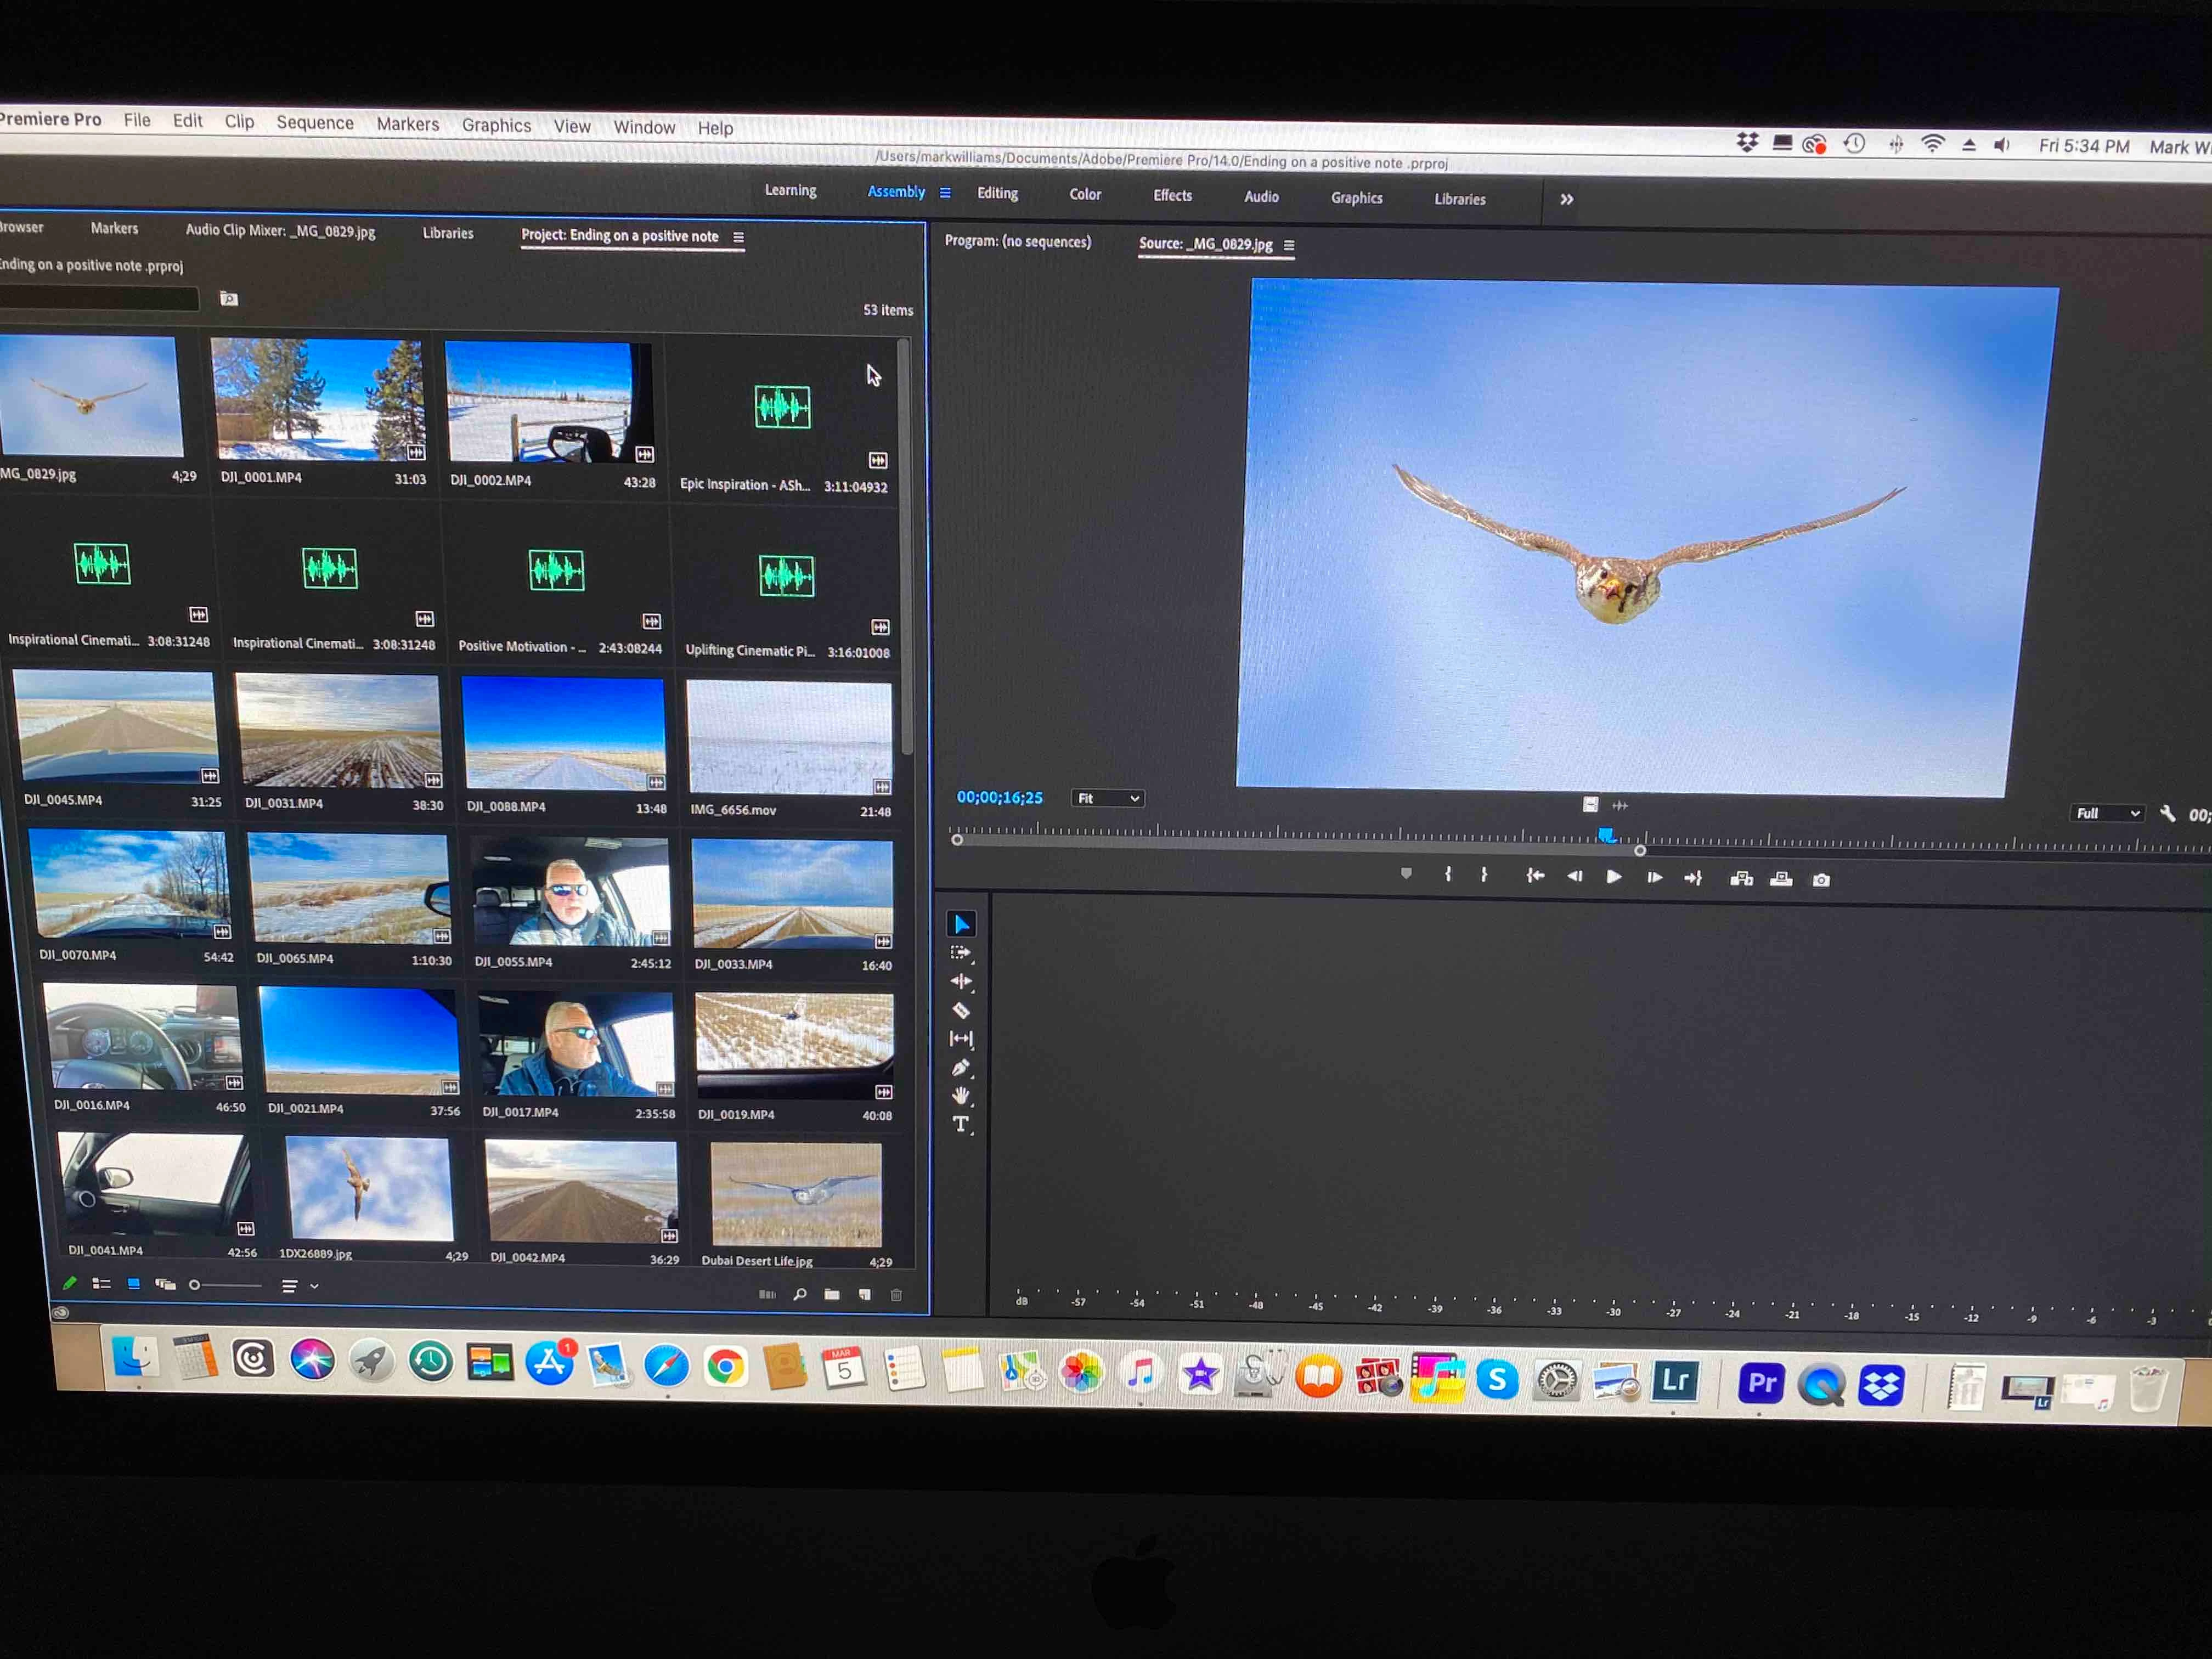Screen dimensions: 2212x1659
Task: Switch to the Editing workspace tab
Action: click(997, 193)
